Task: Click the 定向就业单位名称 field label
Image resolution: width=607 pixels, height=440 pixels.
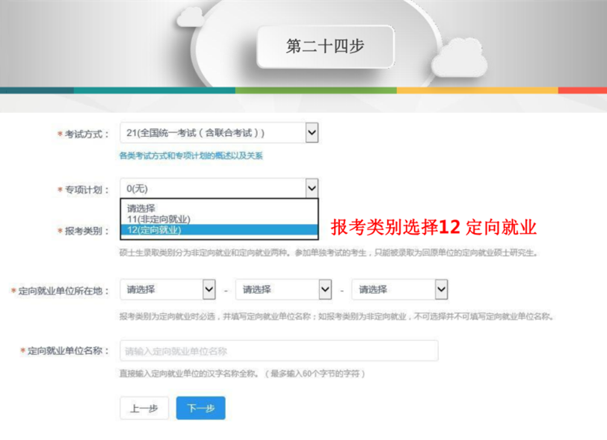Action: click(68, 350)
